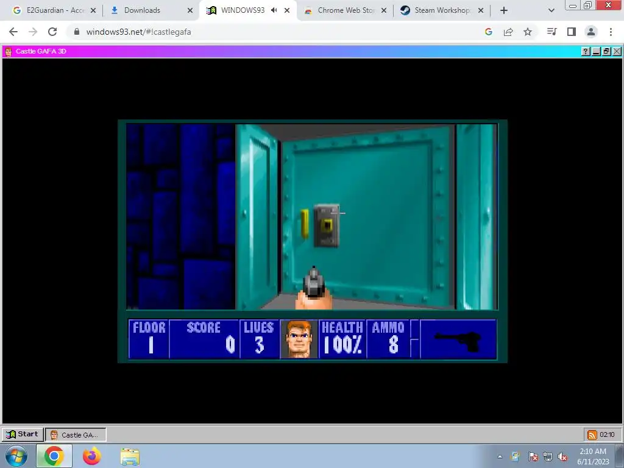This screenshot has height=468, width=624.
Task: Click the orange RSS feed tray icon
Action: [592, 435]
